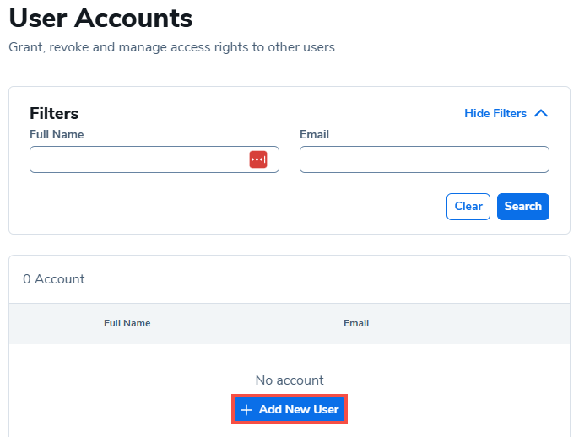Screen dimensions: 579x437
Task: Click the Filters section title
Action: [x=54, y=113]
